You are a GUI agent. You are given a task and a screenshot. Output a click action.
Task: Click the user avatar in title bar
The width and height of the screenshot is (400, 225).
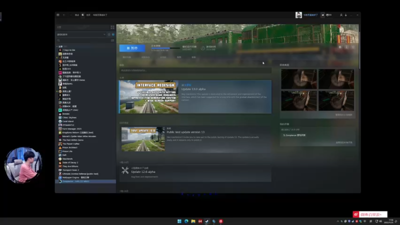tap(298, 15)
